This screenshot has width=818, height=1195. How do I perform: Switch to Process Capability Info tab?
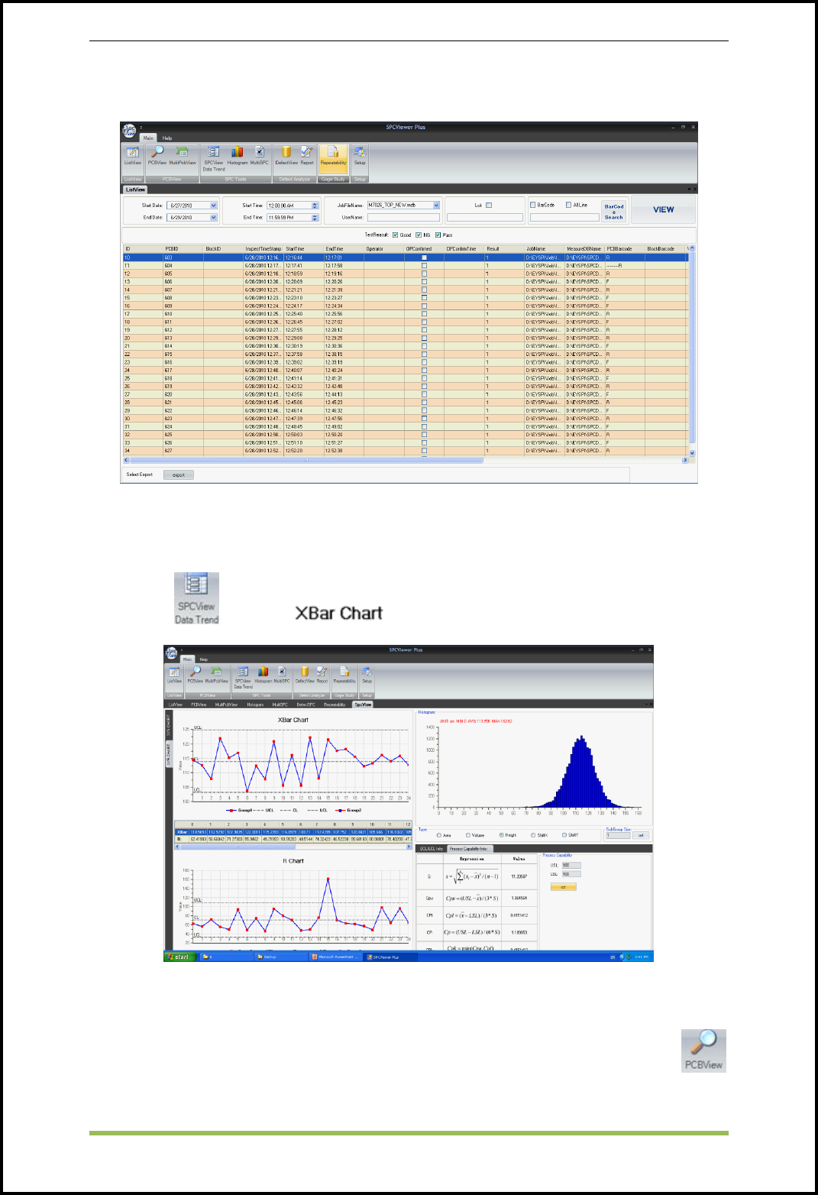[x=468, y=849]
